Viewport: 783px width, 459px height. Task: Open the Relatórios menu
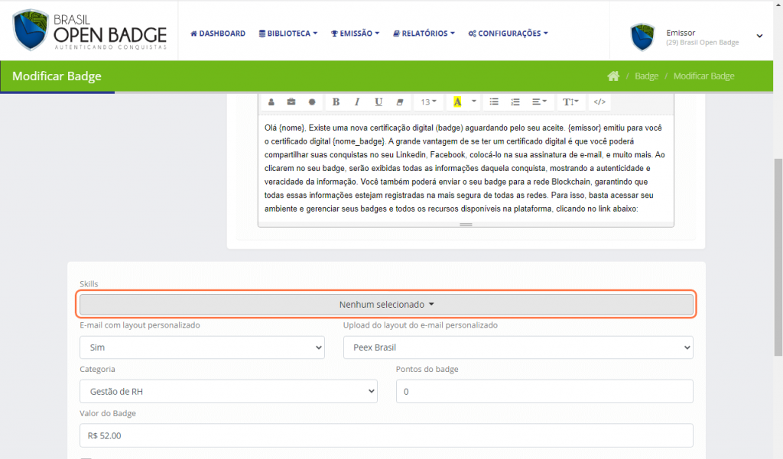coord(424,34)
